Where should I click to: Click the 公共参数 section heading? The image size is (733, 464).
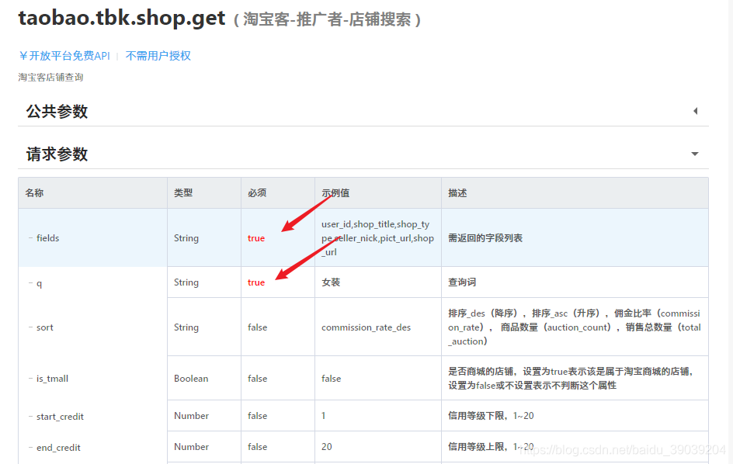click(x=57, y=111)
